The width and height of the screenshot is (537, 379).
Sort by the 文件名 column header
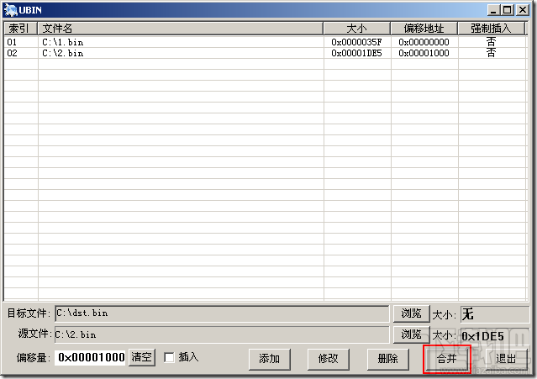(180, 29)
